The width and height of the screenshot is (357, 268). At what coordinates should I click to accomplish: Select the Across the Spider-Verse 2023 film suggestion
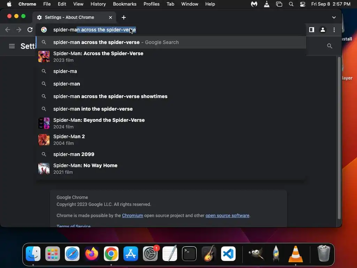tap(171, 57)
